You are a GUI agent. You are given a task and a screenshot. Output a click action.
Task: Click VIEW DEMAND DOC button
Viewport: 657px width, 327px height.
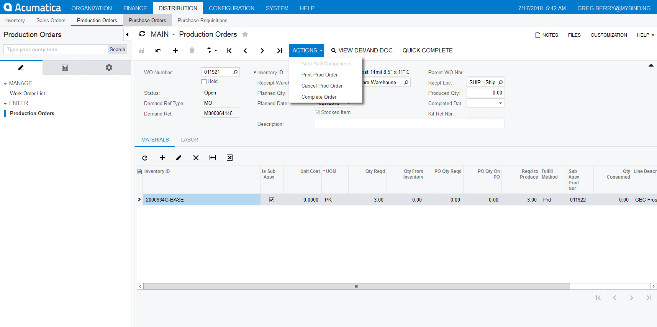(x=362, y=50)
